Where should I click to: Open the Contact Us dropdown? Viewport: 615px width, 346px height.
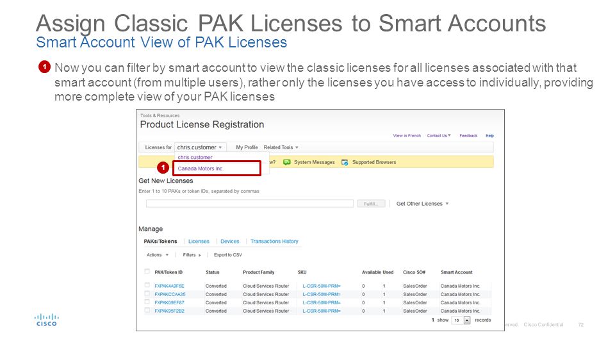439,135
